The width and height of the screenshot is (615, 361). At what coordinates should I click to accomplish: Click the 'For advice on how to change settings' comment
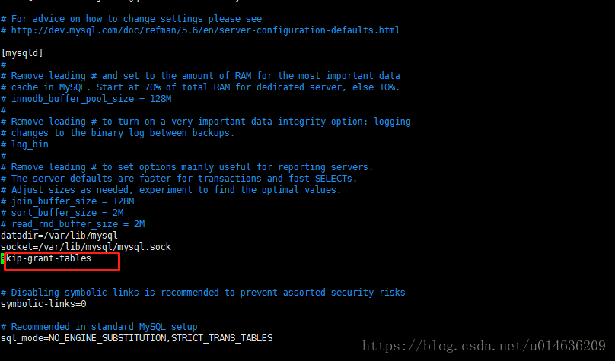(x=133, y=19)
